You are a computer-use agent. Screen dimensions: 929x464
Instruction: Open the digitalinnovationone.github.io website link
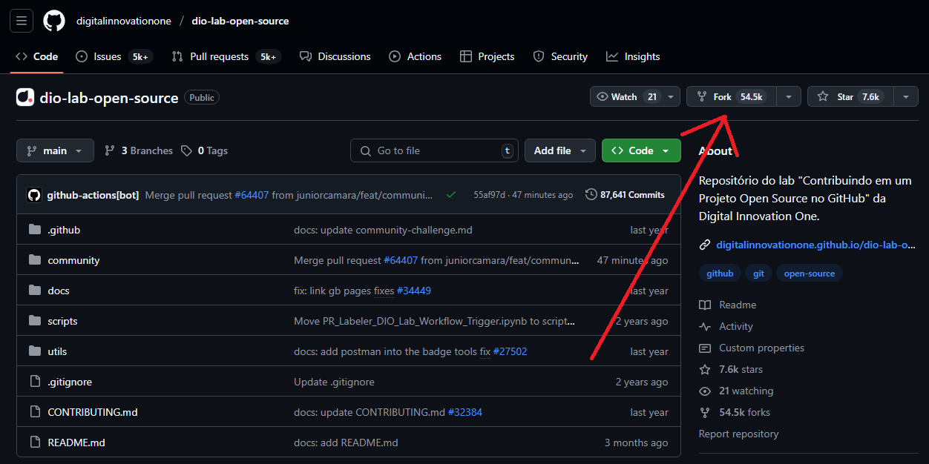[815, 245]
